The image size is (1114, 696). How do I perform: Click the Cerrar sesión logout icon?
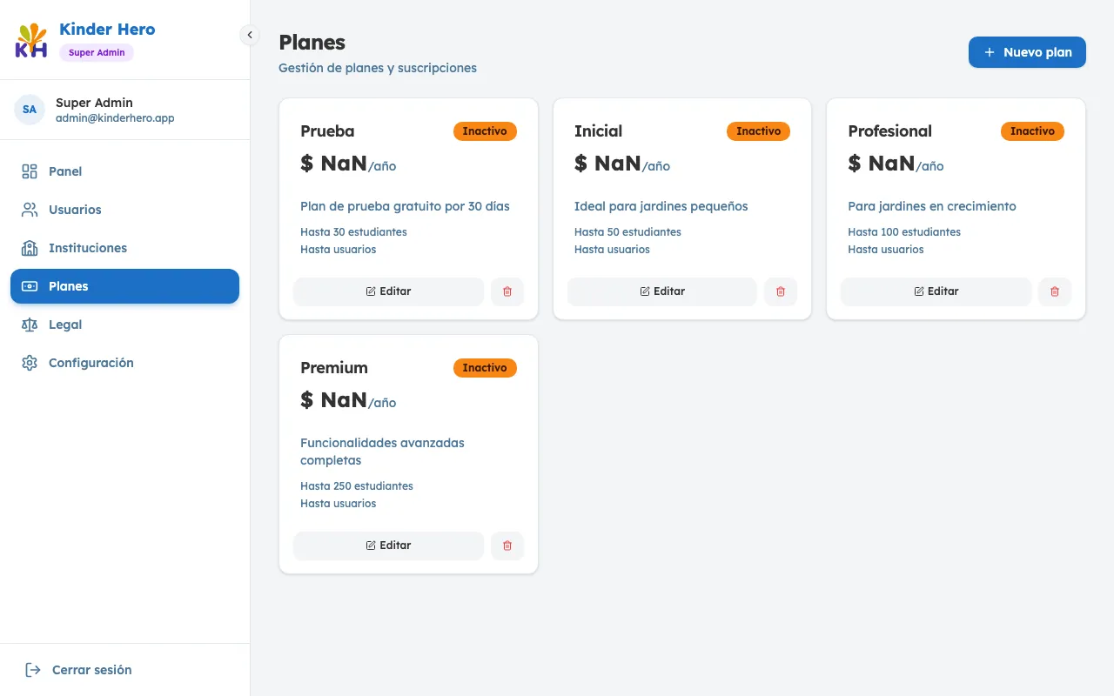click(33, 670)
